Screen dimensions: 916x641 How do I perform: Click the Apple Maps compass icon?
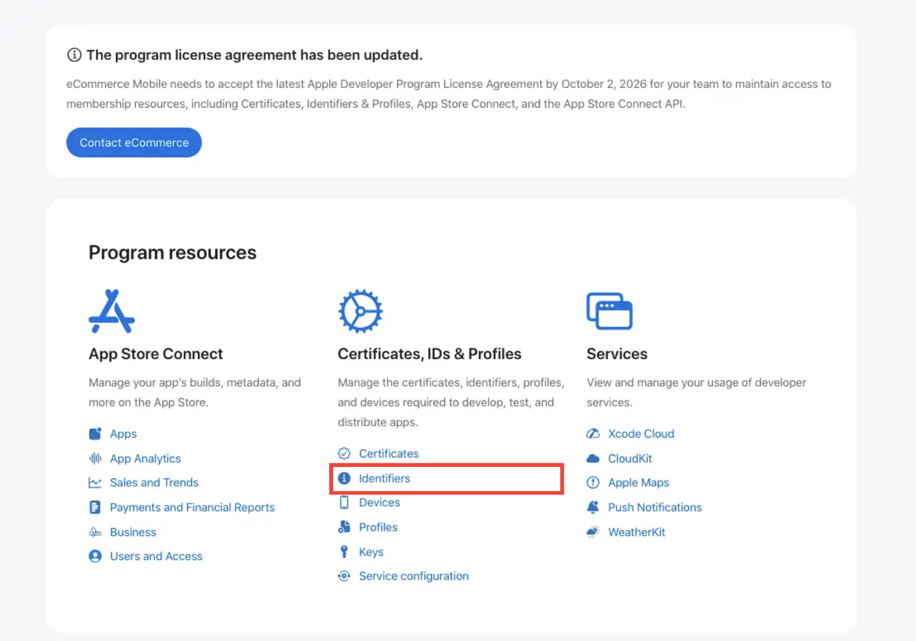coord(593,483)
